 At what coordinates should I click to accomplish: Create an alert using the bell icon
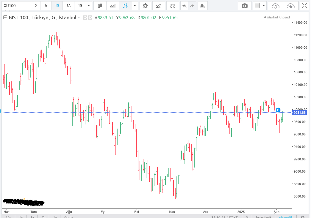202,6
